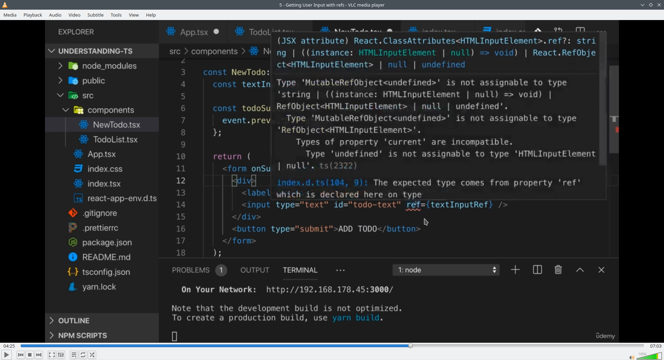Jump to the previous media item
This screenshot has width=664, height=360.
[21, 355]
